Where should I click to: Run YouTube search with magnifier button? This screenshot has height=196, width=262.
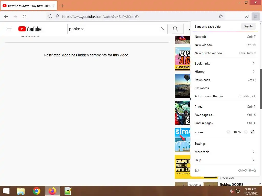coord(176,29)
